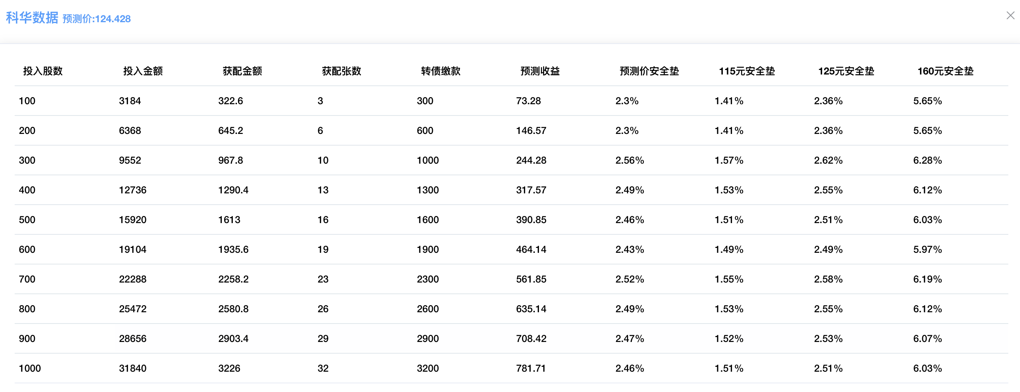Click the 1000 shares row label

point(30,368)
